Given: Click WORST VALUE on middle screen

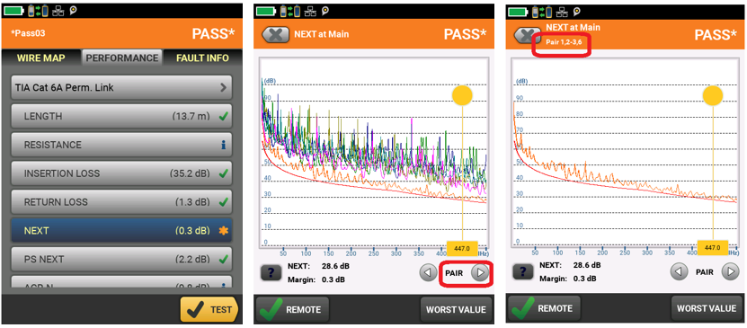Looking at the screenshot, I should coord(456,309).
